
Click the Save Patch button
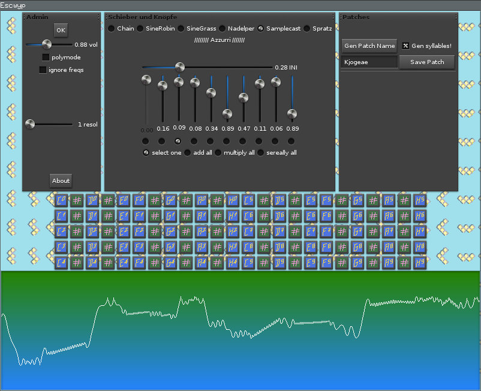pyautogui.click(x=427, y=62)
